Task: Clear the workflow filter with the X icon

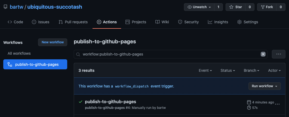Action: coord(263,54)
